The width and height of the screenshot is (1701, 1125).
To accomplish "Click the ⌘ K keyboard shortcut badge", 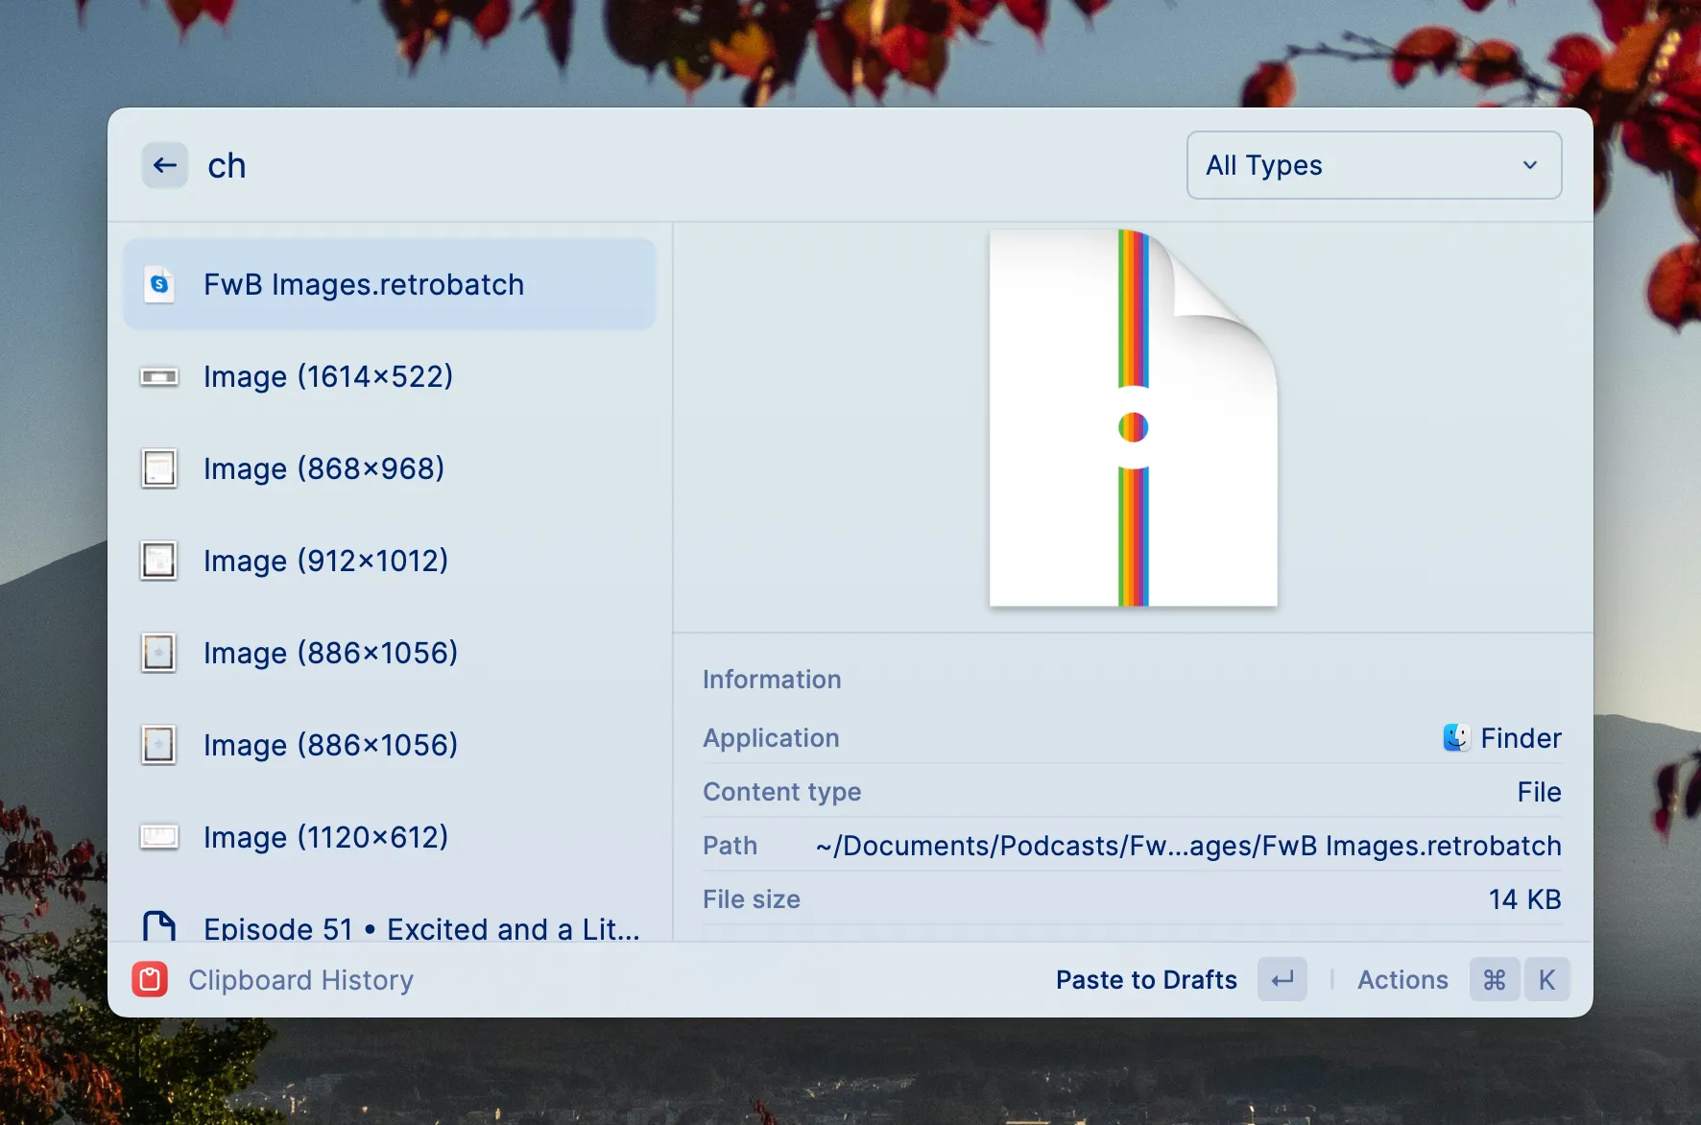I will [x=1520, y=979].
